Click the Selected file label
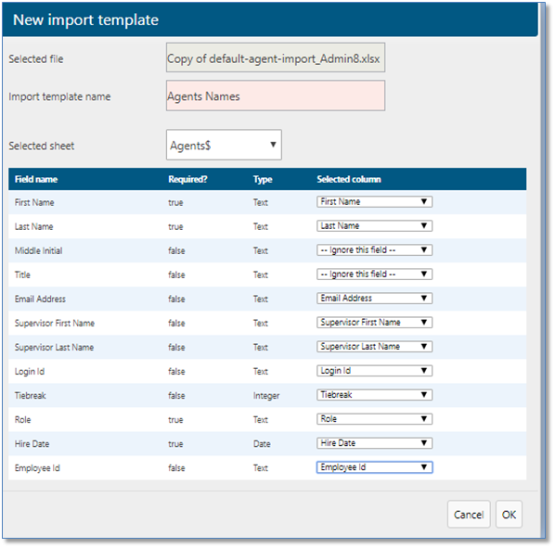The height and width of the screenshot is (548, 555). (x=36, y=58)
